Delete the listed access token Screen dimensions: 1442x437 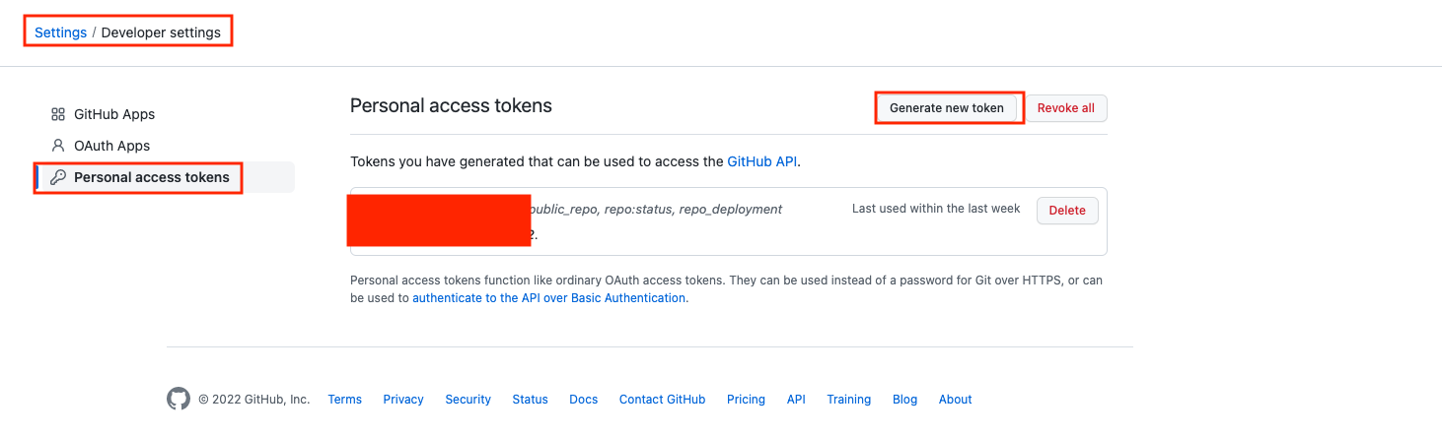[1066, 210]
